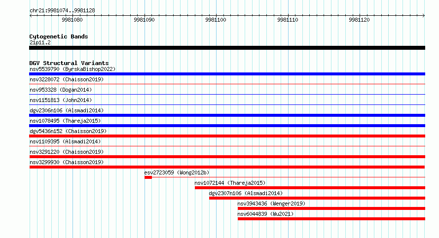The width and height of the screenshot is (439, 238).
Task: Click the red bar under dgv2307n106
Action: coord(317,198)
